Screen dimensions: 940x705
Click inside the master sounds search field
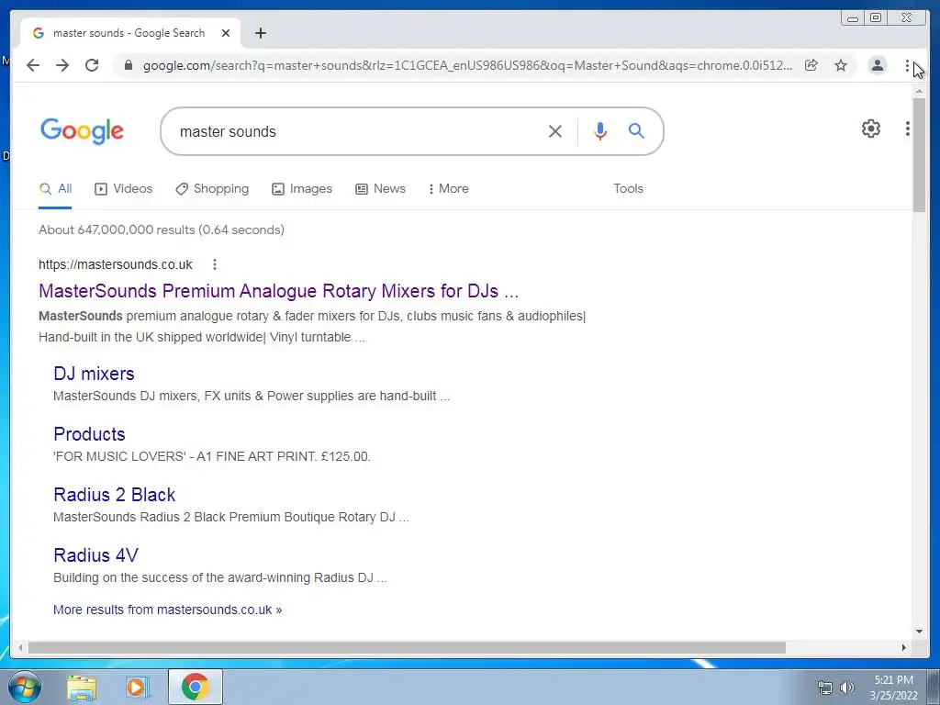click(x=360, y=131)
